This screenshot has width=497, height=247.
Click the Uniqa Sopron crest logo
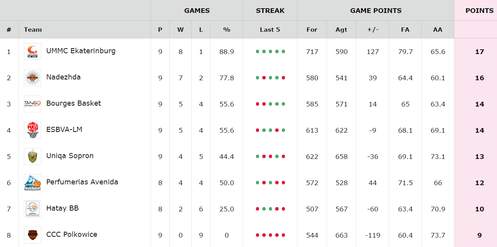[33, 157]
